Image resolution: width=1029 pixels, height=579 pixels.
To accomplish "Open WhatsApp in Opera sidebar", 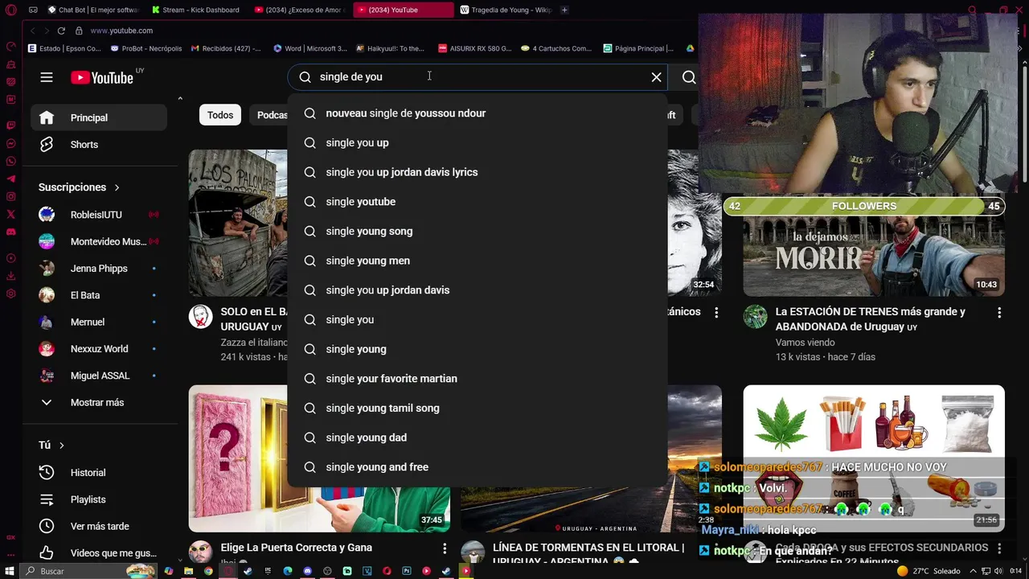I will pos(10,162).
